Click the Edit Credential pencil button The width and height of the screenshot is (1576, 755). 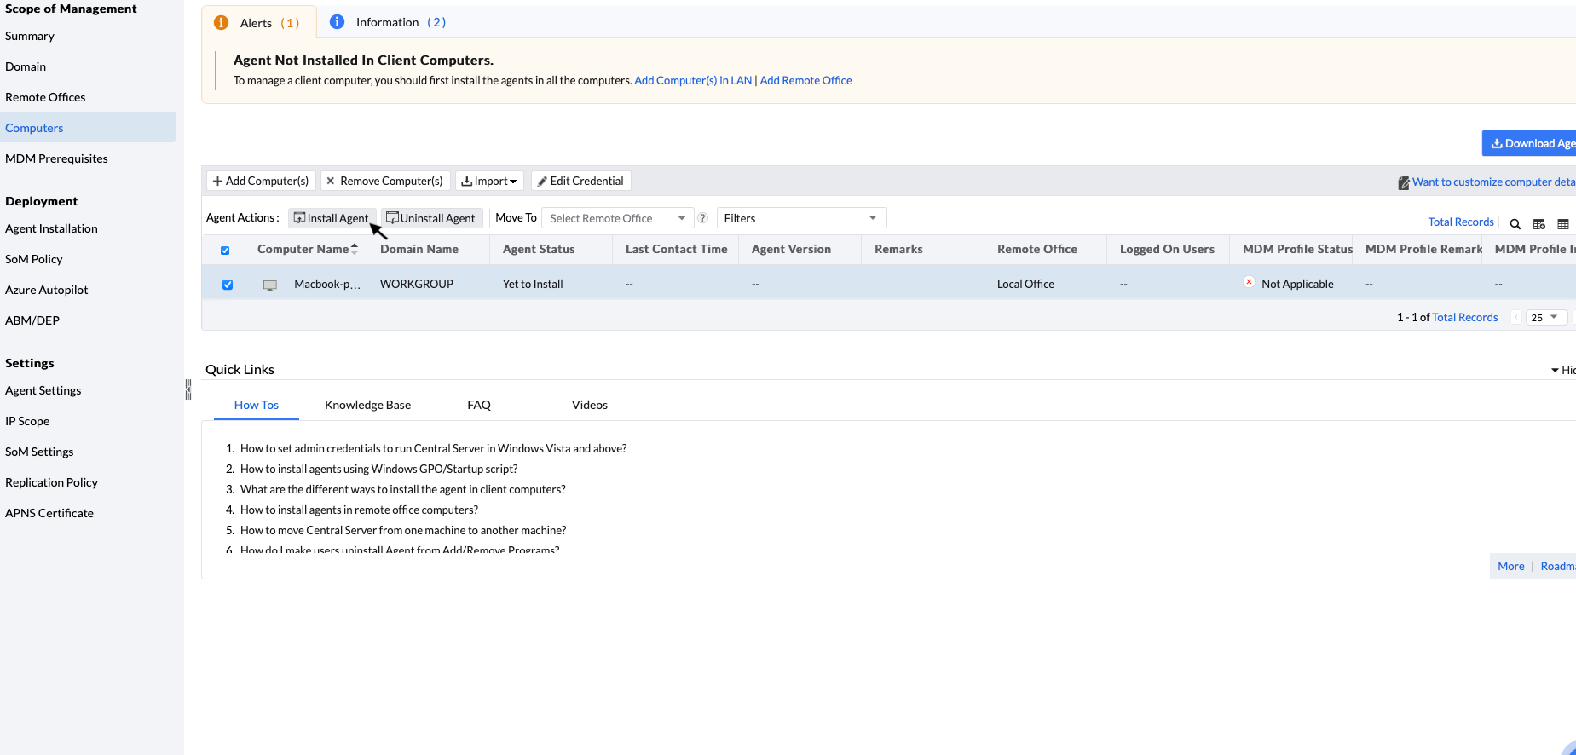(580, 181)
